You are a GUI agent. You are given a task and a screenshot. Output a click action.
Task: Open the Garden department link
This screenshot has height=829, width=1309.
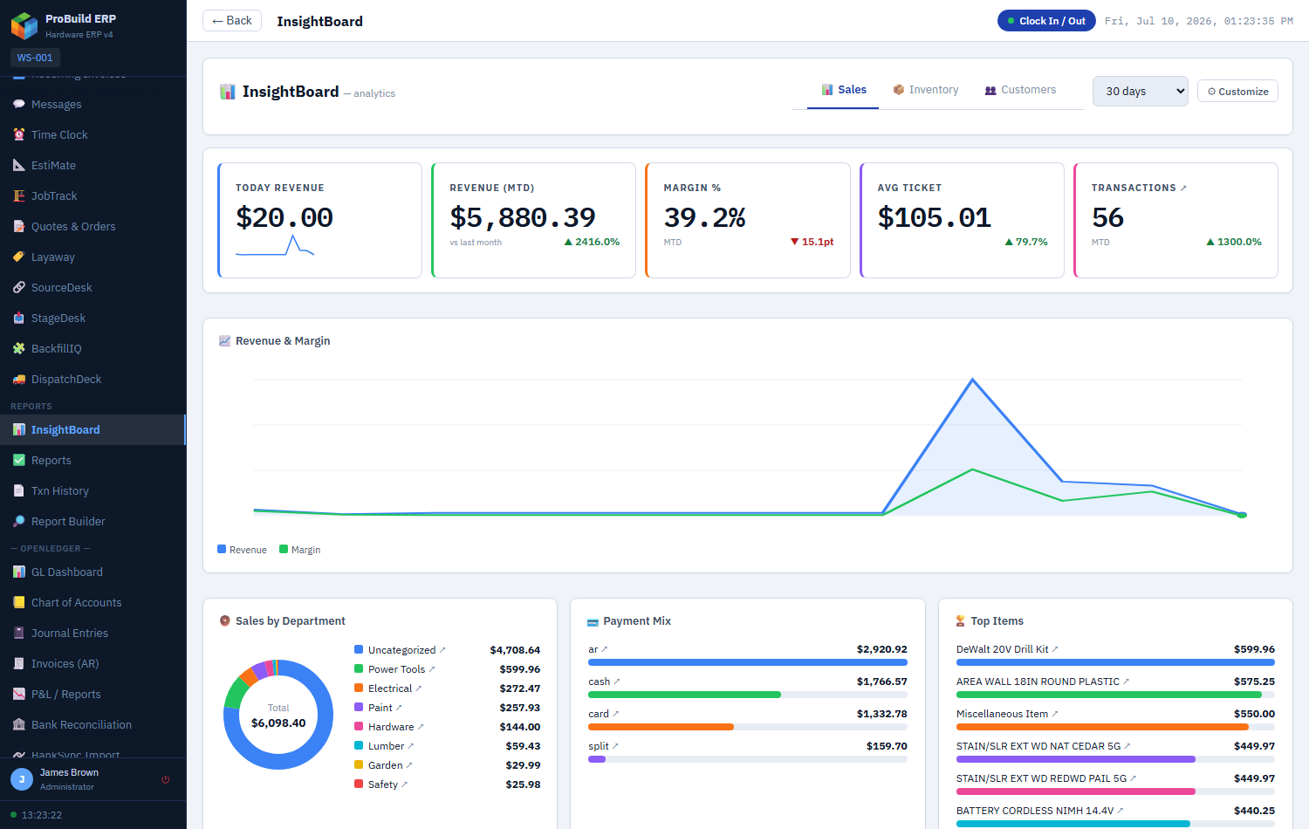(x=390, y=765)
